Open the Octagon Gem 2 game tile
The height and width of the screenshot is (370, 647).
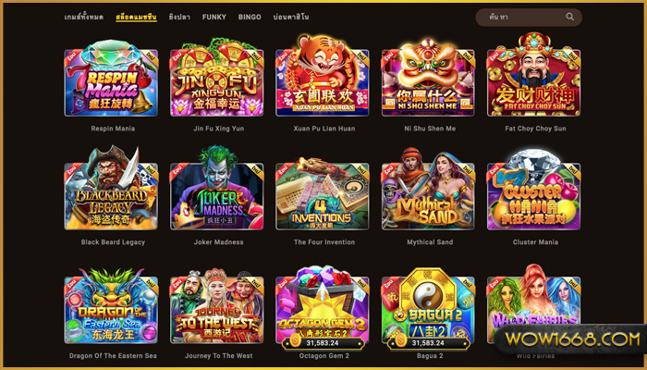pos(323,307)
